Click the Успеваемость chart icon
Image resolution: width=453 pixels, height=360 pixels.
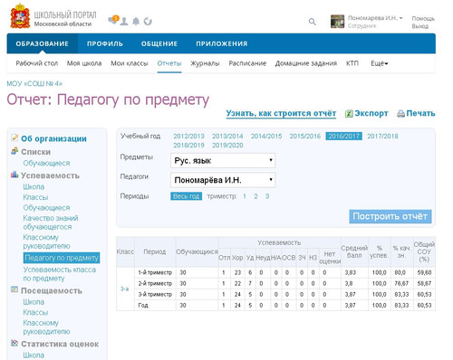[x=14, y=175]
